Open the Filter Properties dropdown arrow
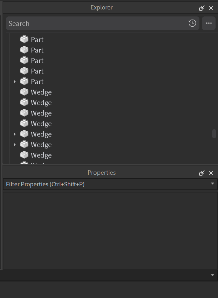Screen dimensions: 218x298 point(212,184)
